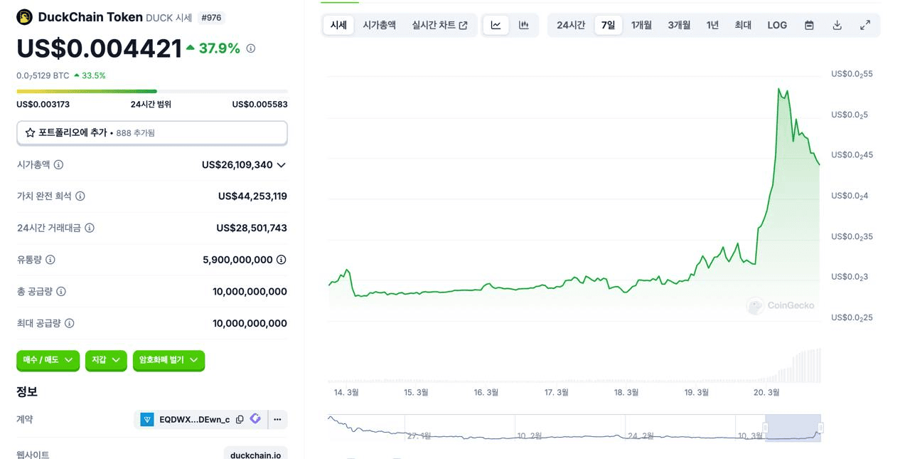Click the 암호화폐 벌기 button
Image resolution: width=910 pixels, height=459 pixels.
[x=168, y=361]
